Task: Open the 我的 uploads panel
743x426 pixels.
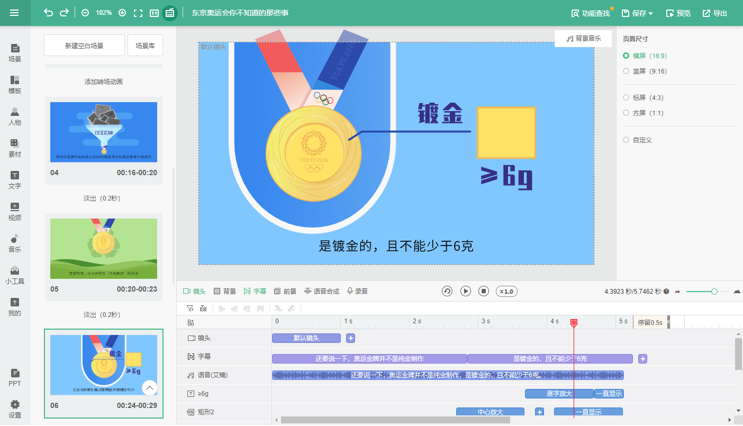Action: click(x=15, y=307)
